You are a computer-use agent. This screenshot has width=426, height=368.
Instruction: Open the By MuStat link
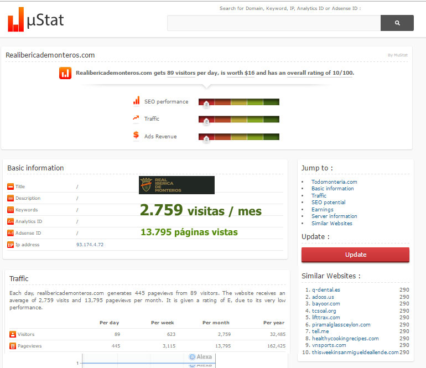pos(397,55)
